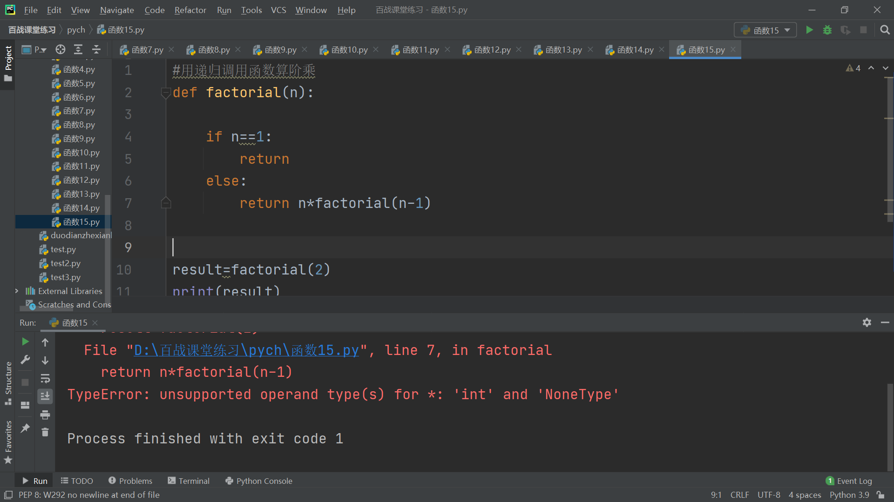This screenshot has height=502, width=894.
Task: Run the 函数15 configuration with green play button
Action: 809,30
